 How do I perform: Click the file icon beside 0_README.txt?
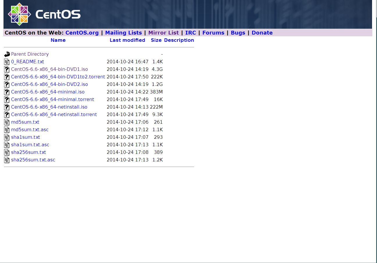point(7,61)
